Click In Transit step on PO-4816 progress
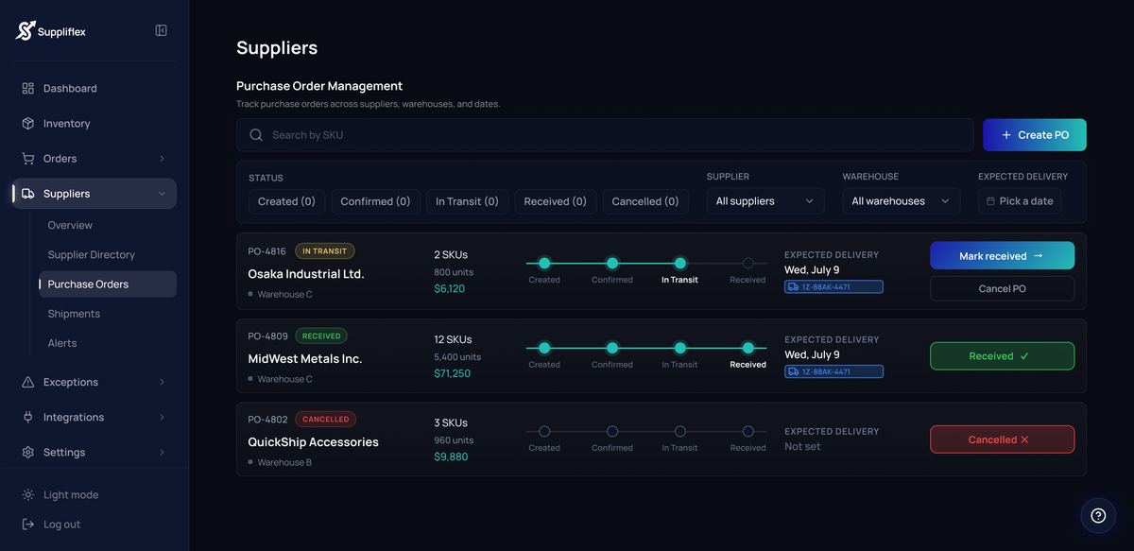The image size is (1134, 551). pos(680,264)
